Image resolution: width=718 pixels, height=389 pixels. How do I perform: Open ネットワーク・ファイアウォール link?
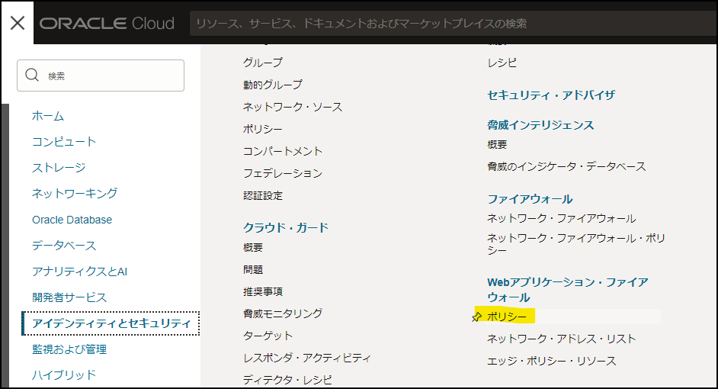(562, 219)
